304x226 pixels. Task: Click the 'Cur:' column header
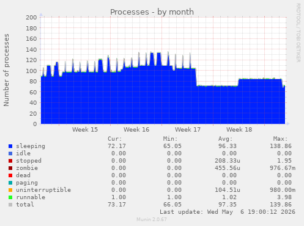[115, 139]
